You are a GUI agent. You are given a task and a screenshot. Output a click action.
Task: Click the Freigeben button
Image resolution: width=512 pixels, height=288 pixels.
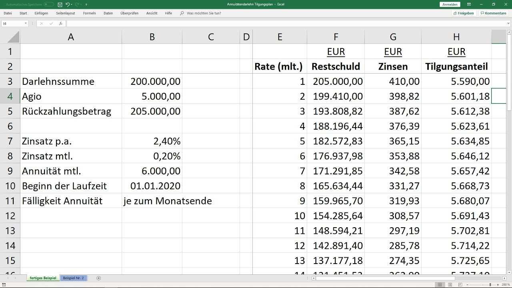point(464,13)
